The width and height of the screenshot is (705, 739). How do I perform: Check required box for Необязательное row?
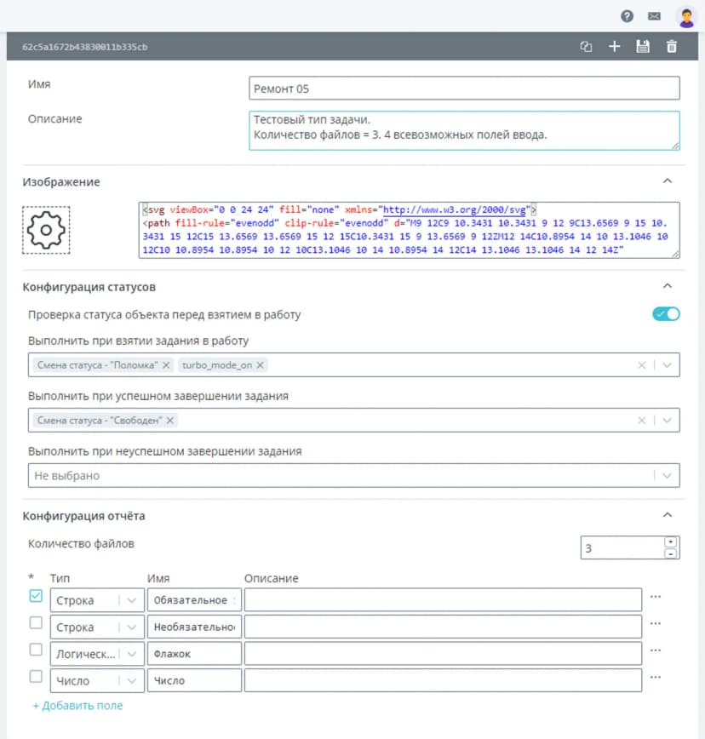coord(36,622)
